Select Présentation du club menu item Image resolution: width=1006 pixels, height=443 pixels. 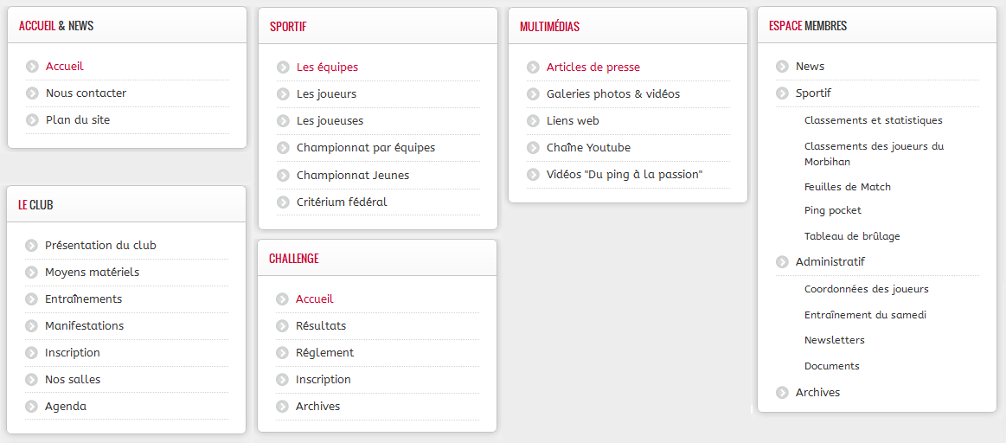point(100,245)
